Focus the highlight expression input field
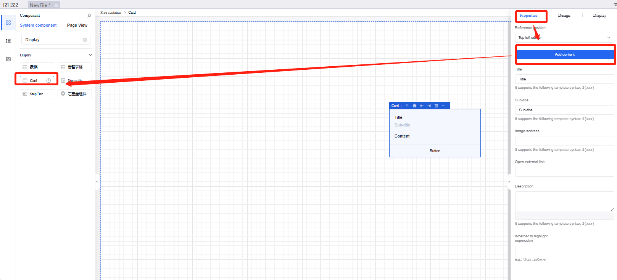 click(x=565, y=251)
